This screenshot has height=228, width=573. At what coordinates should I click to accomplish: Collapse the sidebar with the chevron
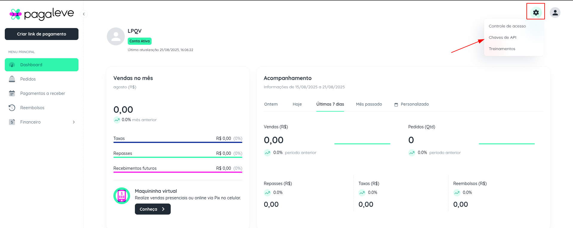84,14
